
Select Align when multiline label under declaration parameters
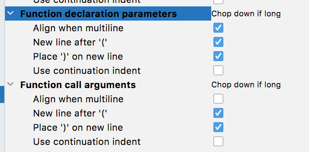(78, 28)
